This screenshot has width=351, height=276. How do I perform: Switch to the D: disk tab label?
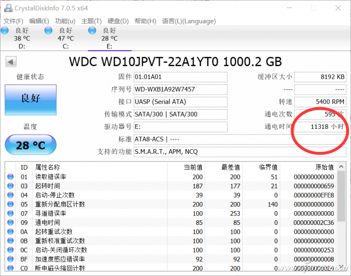22,47
